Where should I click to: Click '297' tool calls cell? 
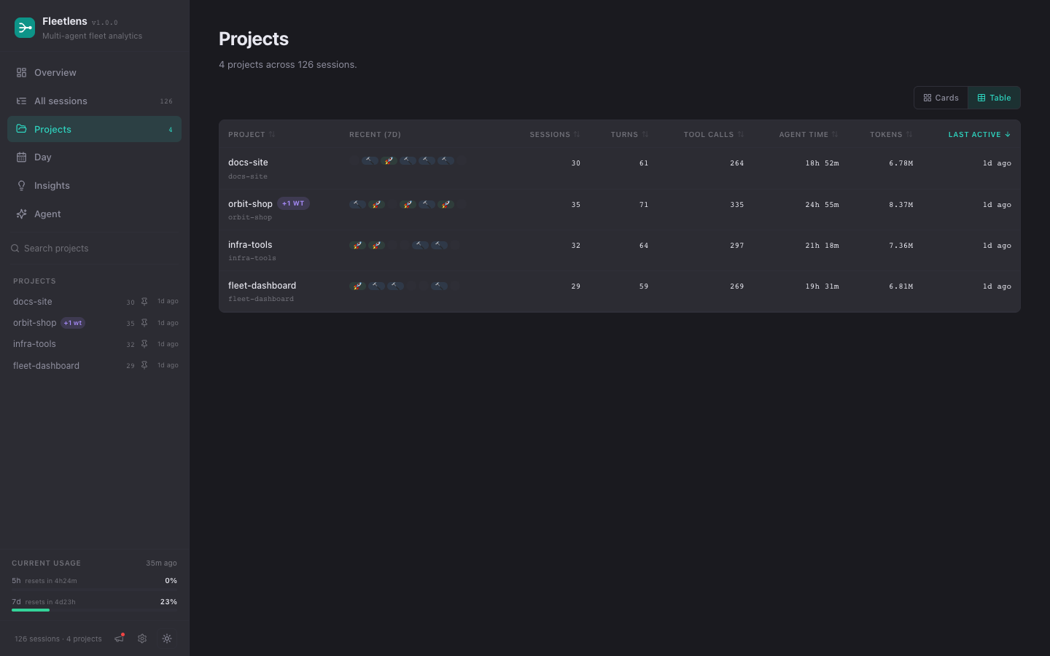736,246
